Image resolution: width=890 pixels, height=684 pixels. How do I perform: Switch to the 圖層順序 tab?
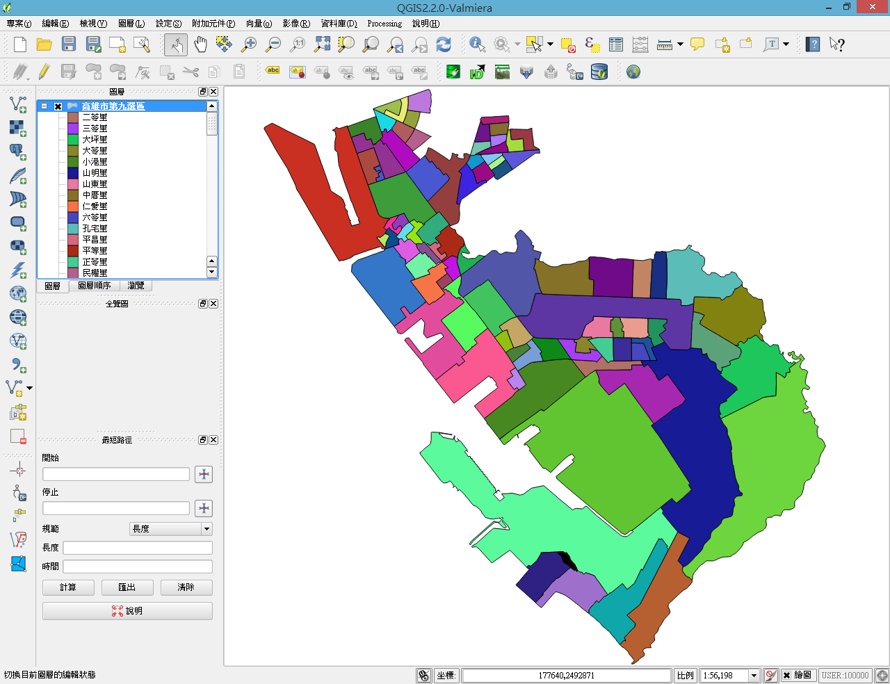coord(95,286)
